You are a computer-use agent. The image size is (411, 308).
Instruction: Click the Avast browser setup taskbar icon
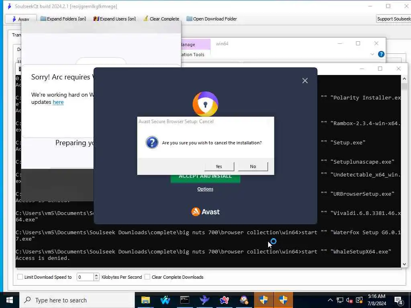(x=244, y=300)
